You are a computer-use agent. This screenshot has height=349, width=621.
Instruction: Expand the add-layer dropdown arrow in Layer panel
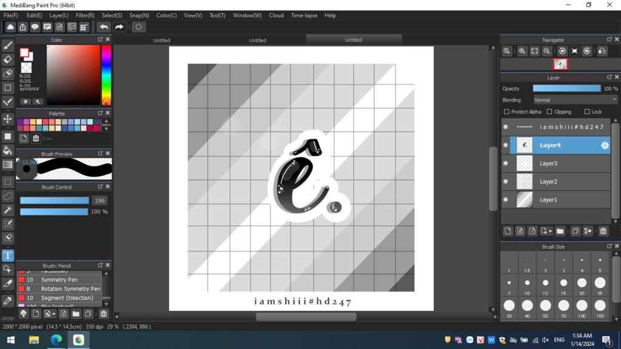click(550, 231)
